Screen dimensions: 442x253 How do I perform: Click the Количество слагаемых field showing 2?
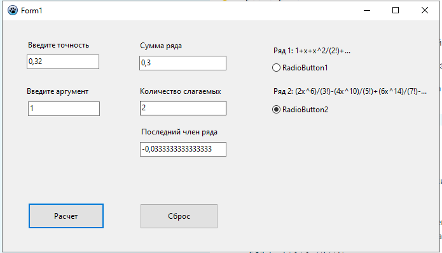point(183,108)
